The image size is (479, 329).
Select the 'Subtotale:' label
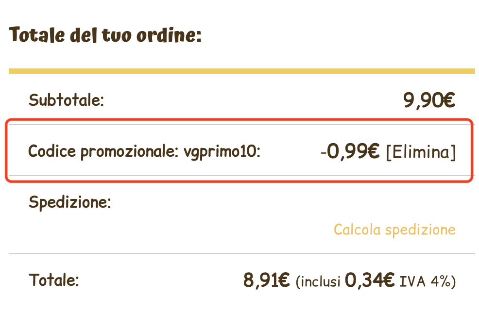point(67,101)
